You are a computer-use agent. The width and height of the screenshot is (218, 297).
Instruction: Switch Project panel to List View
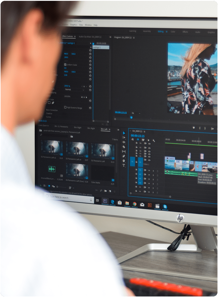tap(45, 186)
